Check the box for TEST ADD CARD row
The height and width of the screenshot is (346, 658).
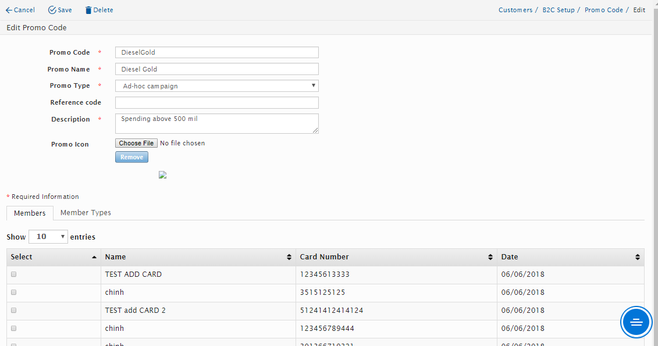coord(14,274)
